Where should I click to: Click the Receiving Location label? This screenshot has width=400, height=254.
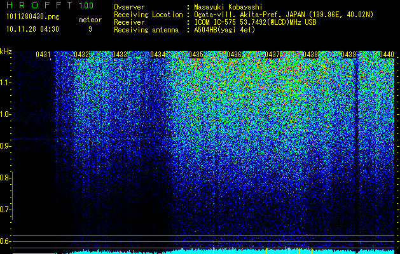pos(148,15)
